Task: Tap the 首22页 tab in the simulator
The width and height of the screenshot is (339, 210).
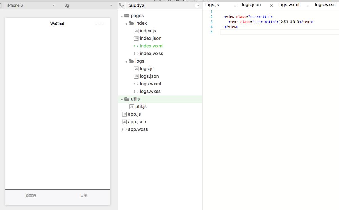Action: pyautogui.click(x=31, y=195)
